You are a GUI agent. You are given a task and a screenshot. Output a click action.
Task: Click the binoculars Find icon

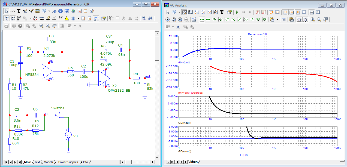(x=150, y=18)
